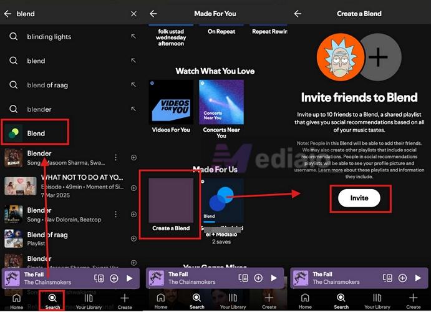Open Your Library tab in middle screen
This screenshot has width=431, height=312.
pos(233,301)
